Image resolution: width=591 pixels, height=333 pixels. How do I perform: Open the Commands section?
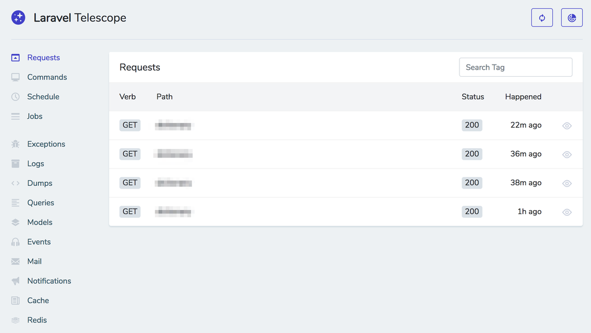click(47, 77)
